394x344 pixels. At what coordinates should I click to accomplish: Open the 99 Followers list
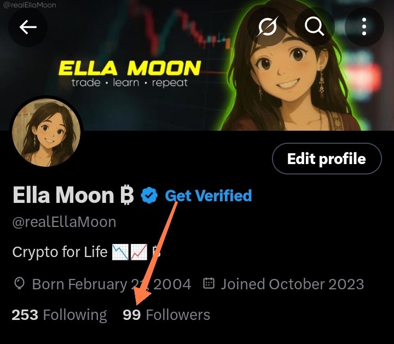[166, 315]
